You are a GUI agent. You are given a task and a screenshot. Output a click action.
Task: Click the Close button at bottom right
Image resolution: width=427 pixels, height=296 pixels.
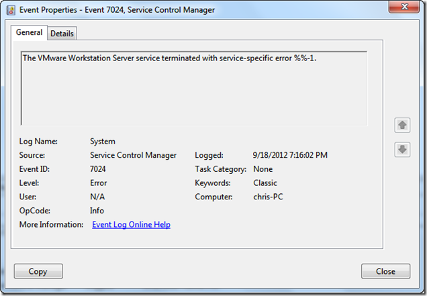pos(385,271)
